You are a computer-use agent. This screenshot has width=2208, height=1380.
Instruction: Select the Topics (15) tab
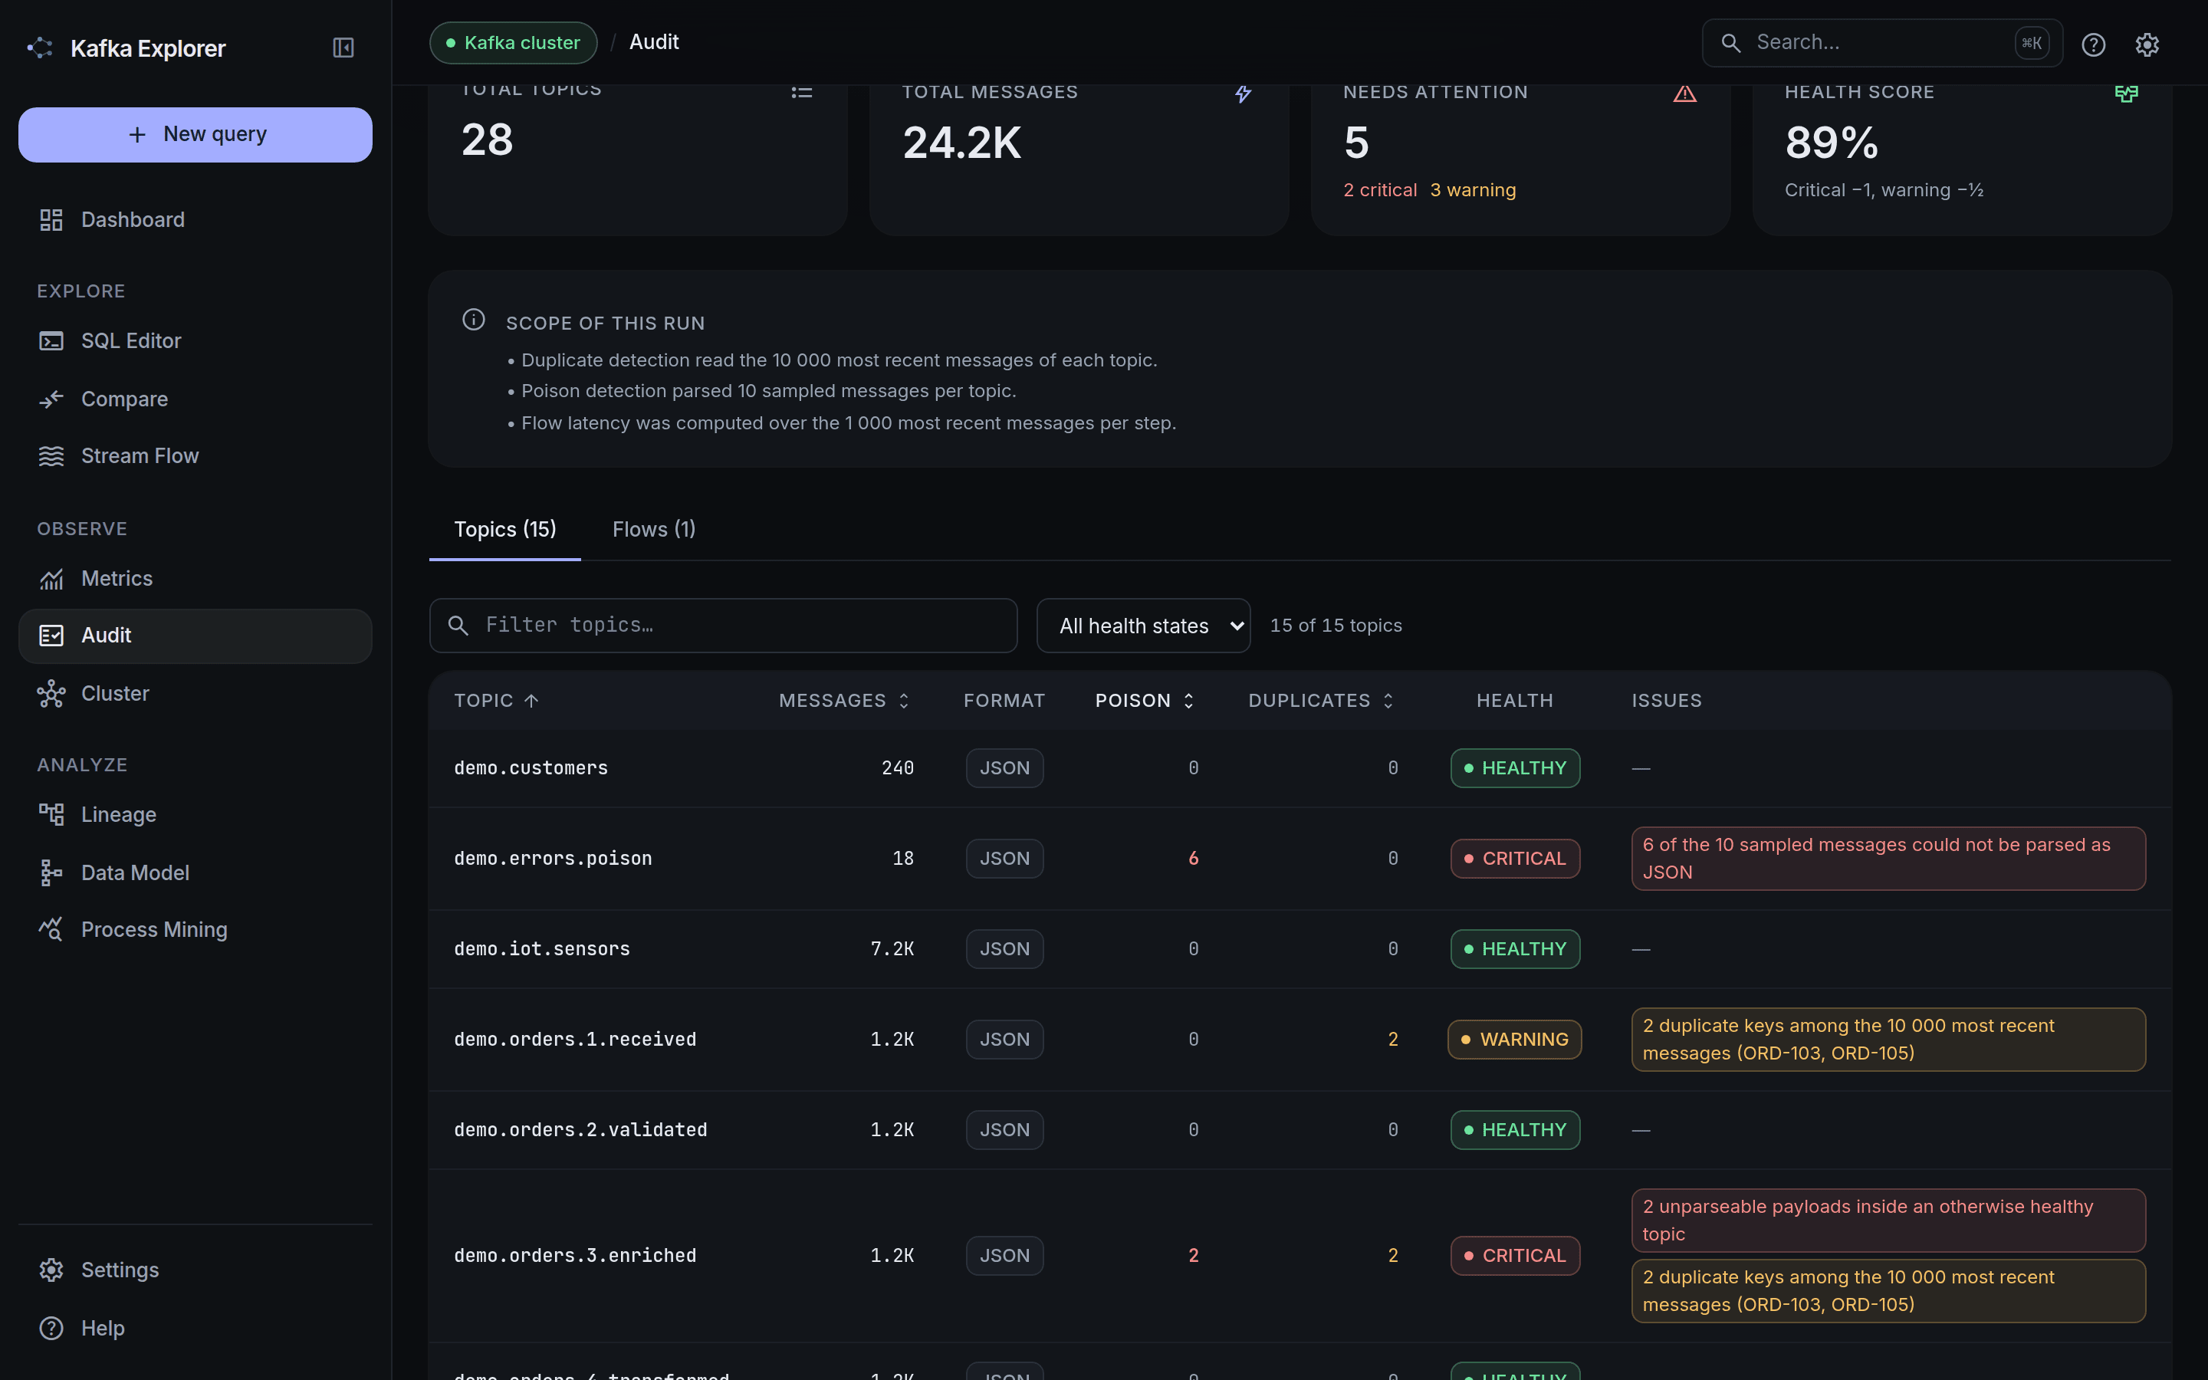(504, 529)
